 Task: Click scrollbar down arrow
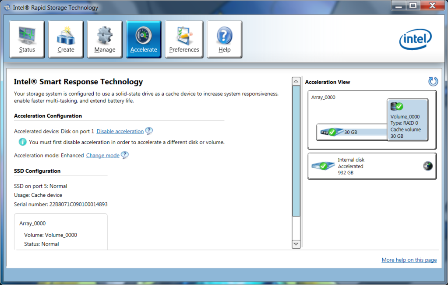pos(296,244)
